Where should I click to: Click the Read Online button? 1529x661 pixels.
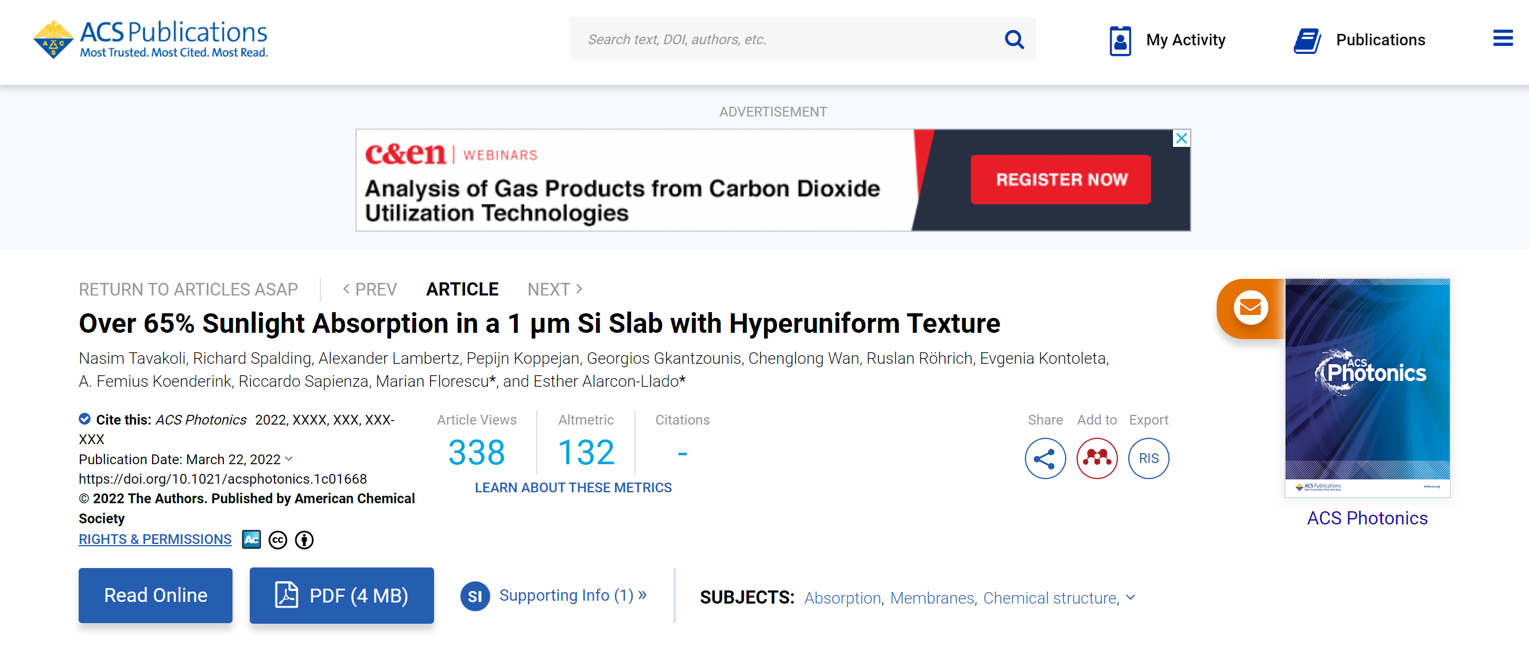pyautogui.click(x=156, y=595)
